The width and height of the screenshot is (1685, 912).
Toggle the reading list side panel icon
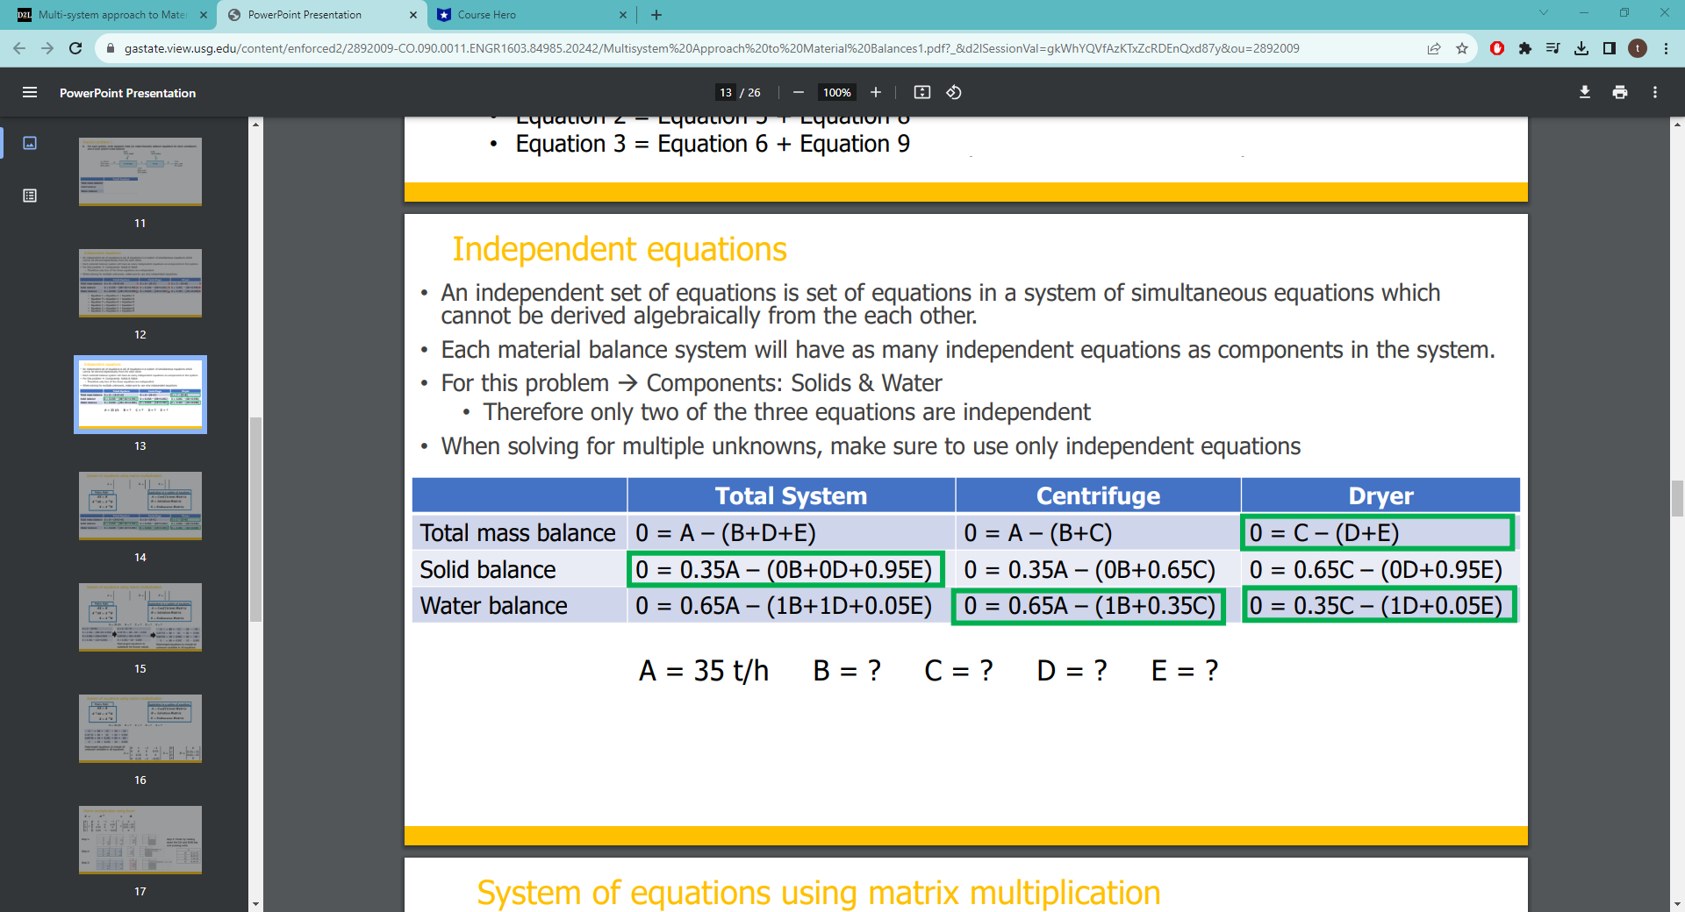tap(1553, 49)
